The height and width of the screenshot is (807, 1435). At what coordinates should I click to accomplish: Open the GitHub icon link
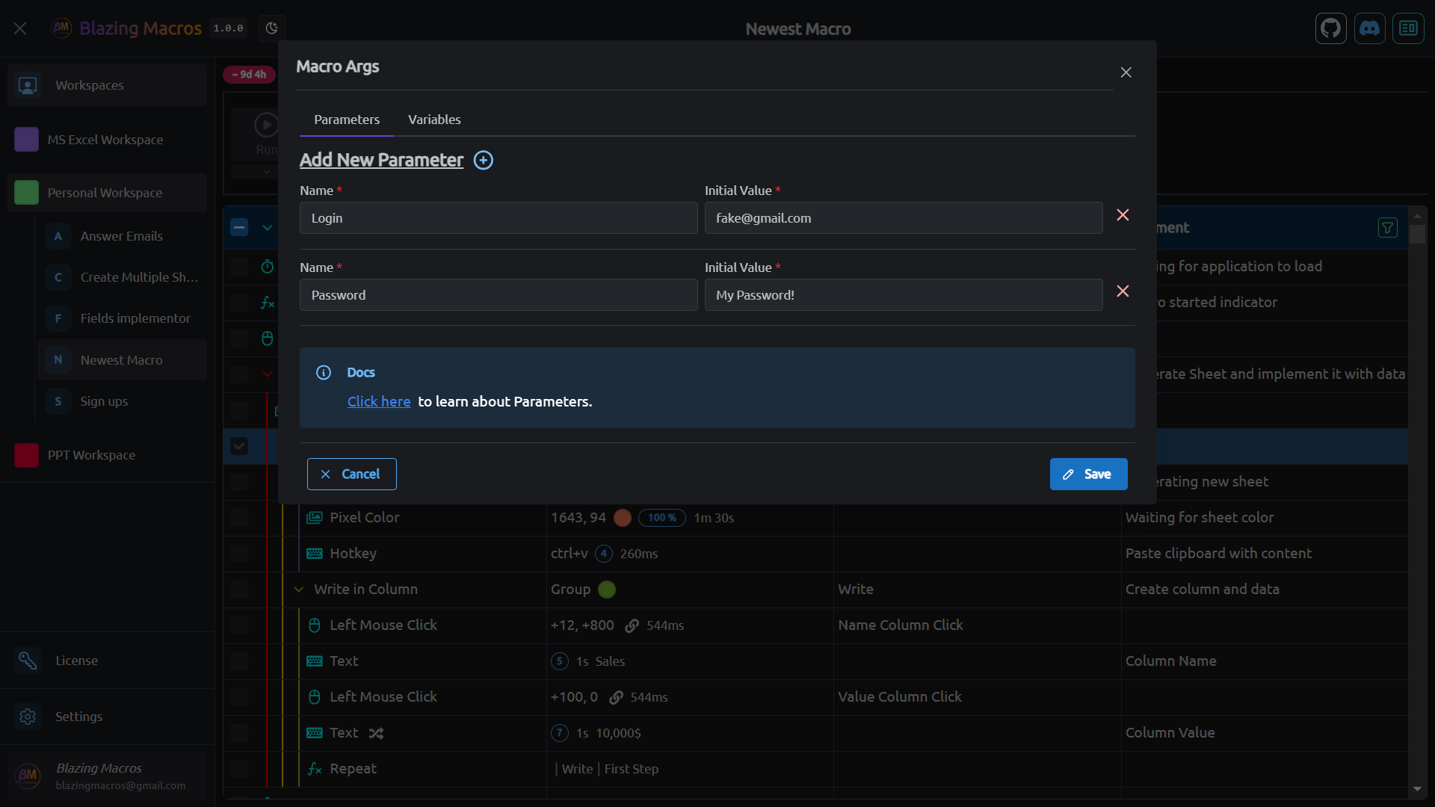click(1330, 28)
